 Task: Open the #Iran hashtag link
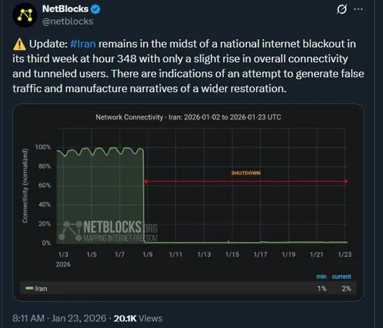click(x=83, y=43)
